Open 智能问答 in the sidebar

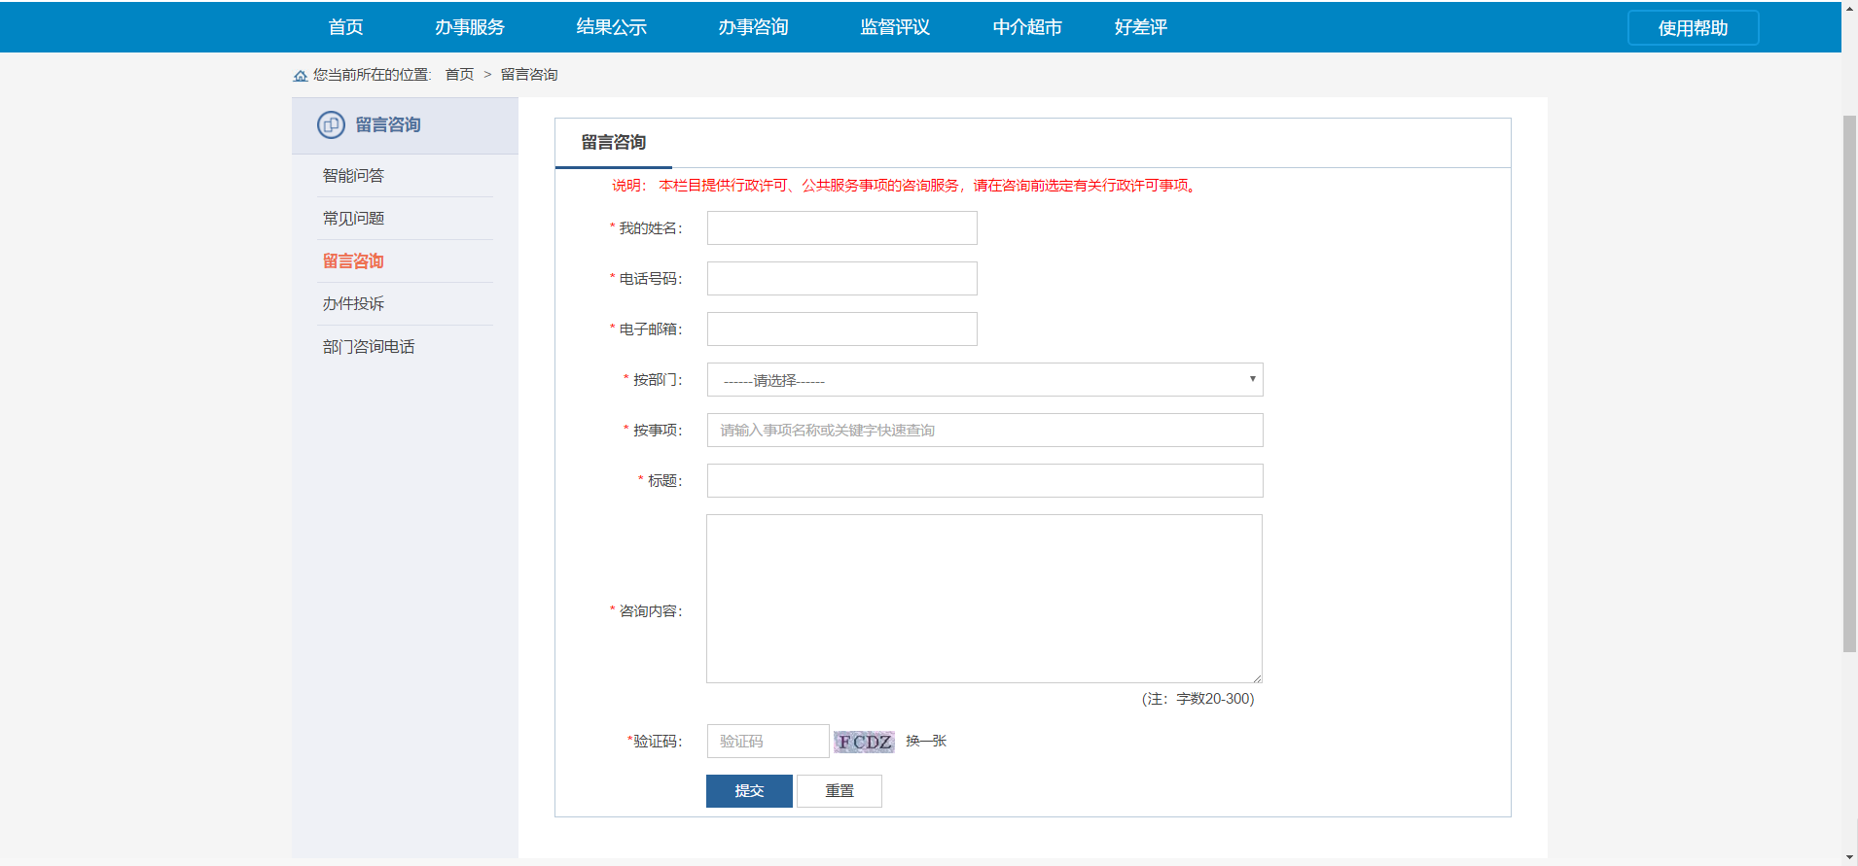353,176
